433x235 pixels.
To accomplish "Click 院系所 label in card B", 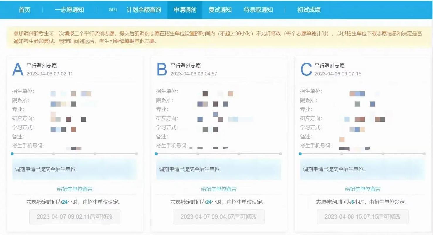I will coord(165,100).
